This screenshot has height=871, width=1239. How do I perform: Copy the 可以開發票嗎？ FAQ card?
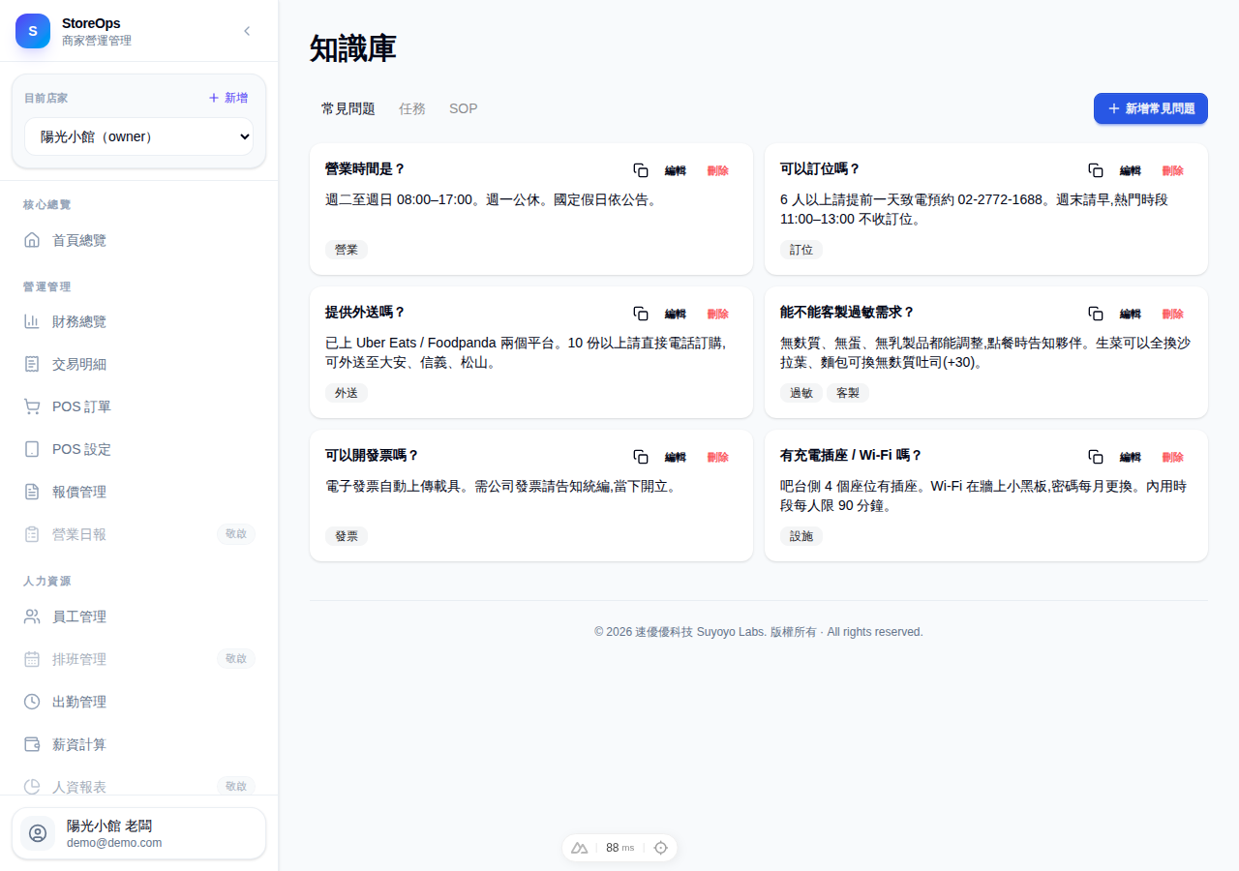tap(641, 457)
